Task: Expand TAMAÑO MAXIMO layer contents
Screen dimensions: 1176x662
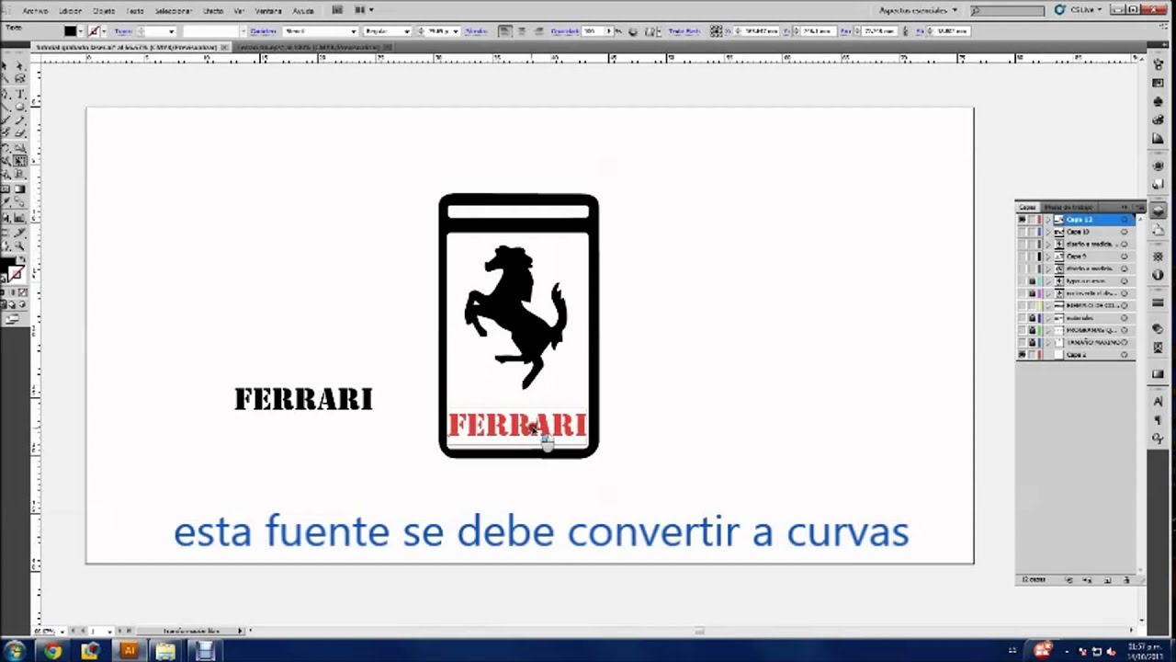Action: pos(1048,342)
